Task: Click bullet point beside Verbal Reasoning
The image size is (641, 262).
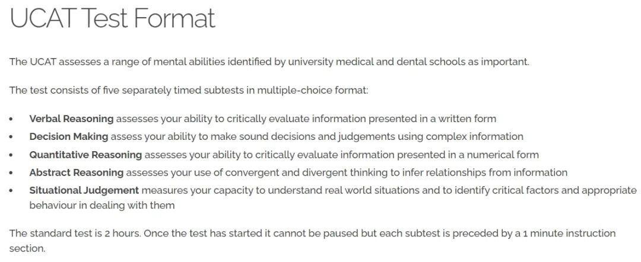Action: (11, 119)
